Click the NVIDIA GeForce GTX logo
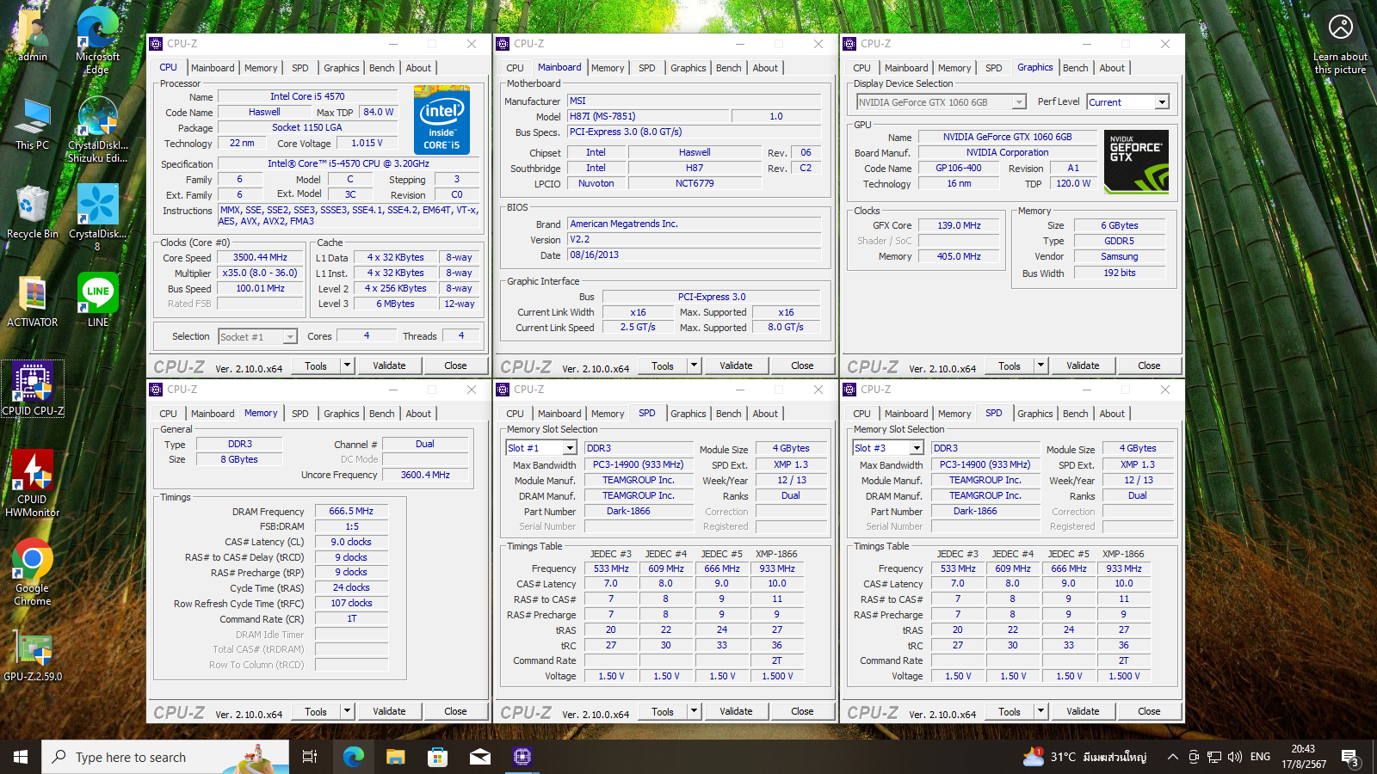This screenshot has width=1377, height=774. coord(1136,161)
